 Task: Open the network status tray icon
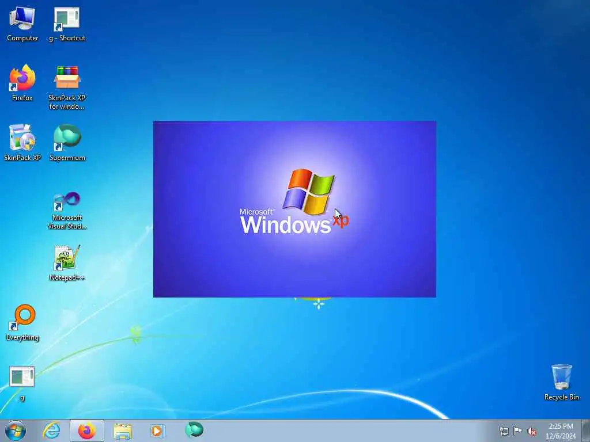click(x=504, y=431)
